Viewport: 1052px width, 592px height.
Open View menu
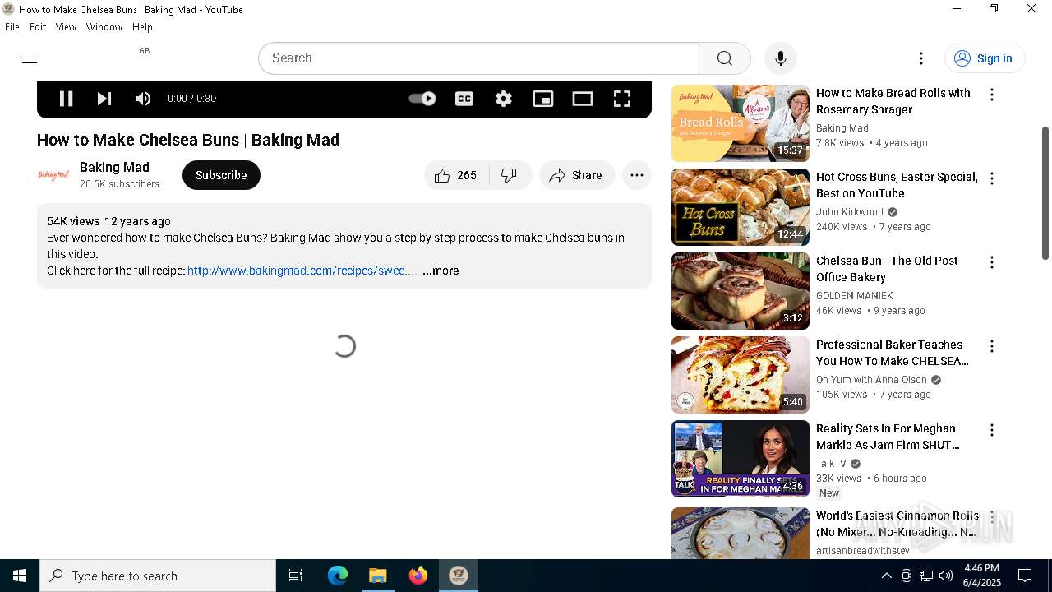coord(66,27)
